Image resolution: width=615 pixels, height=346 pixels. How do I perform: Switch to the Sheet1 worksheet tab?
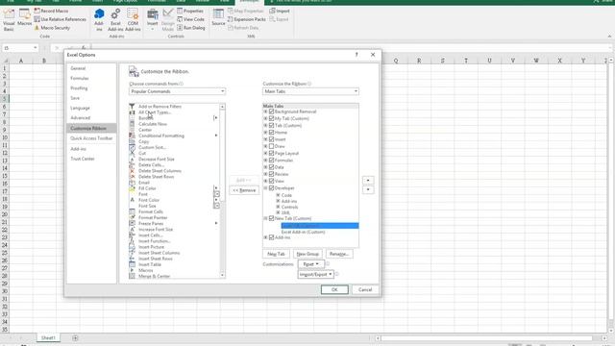[x=48, y=337]
